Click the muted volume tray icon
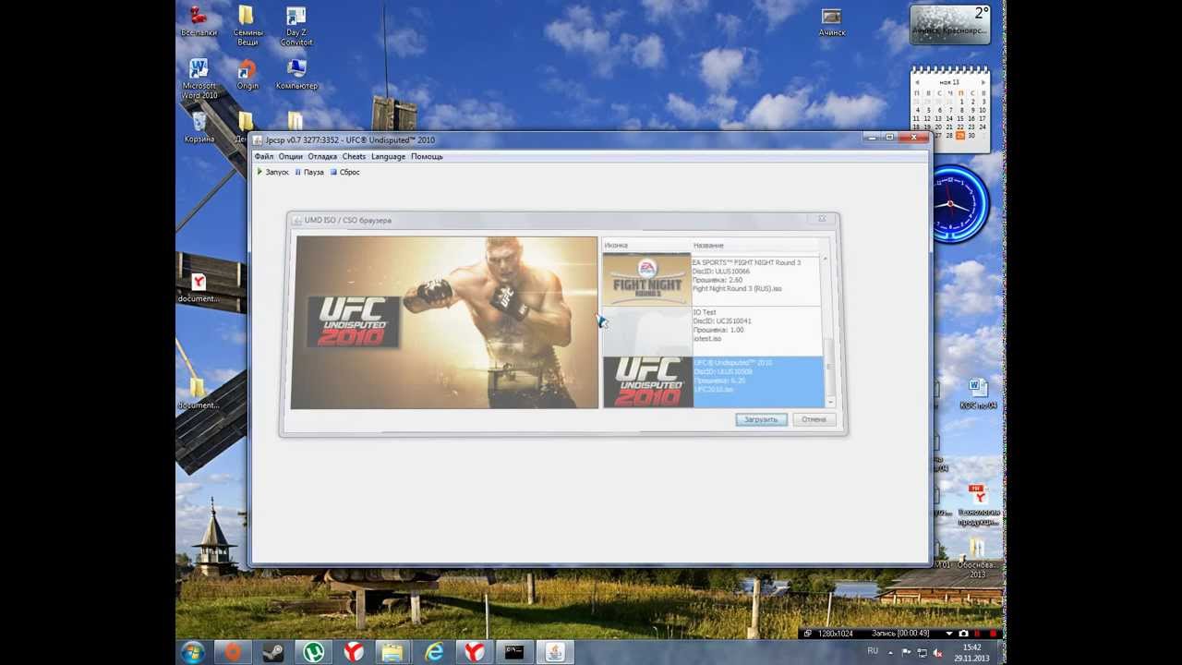The height and width of the screenshot is (665, 1182). coord(937,653)
